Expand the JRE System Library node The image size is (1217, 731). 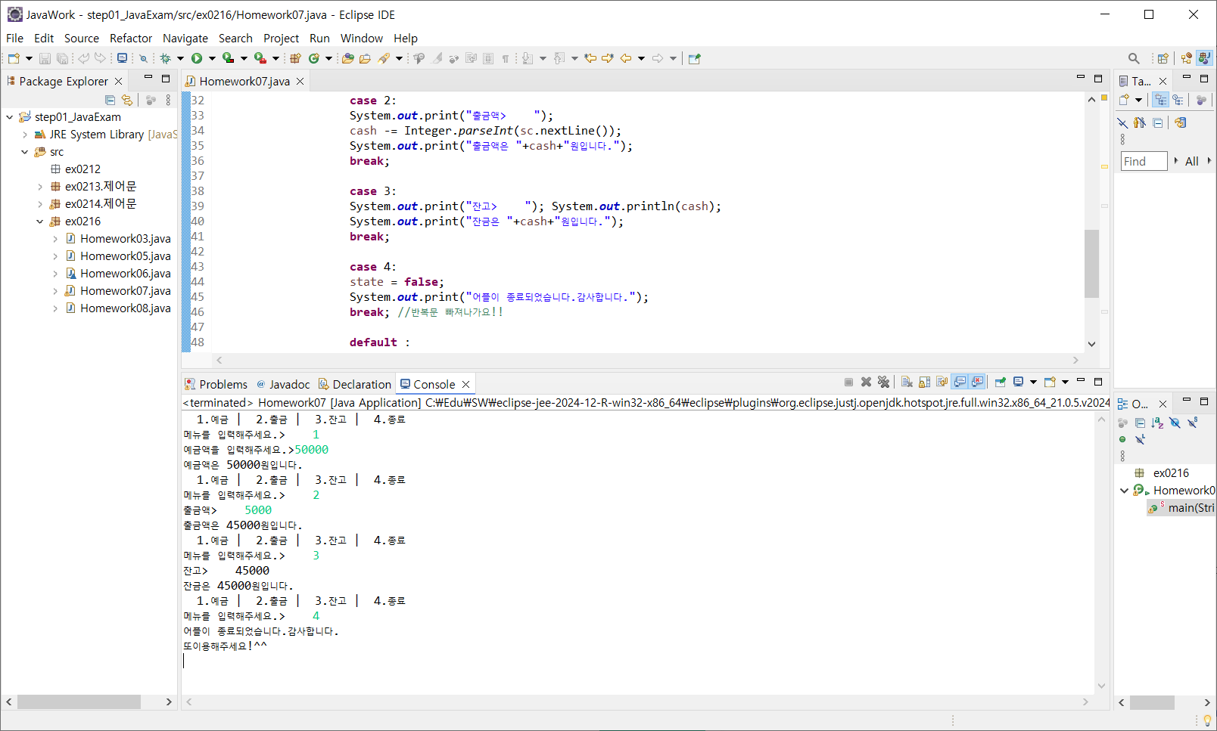click(x=25, y=135)
